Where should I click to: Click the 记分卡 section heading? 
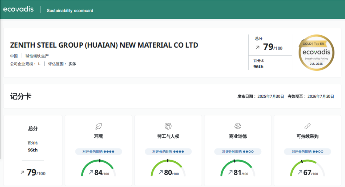20,96
